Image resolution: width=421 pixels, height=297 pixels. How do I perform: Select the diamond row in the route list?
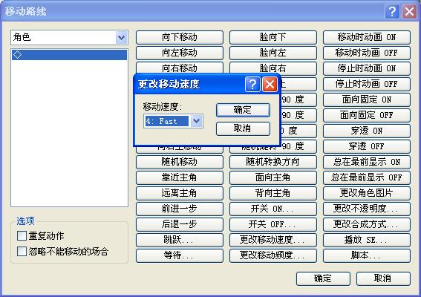69,55
